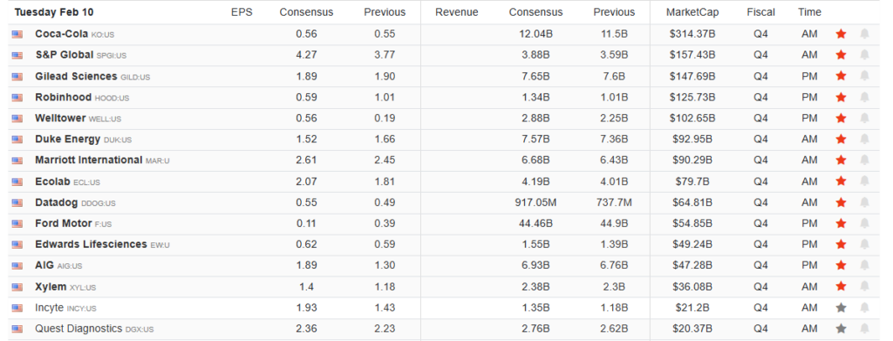Open the Gilead Sciences company link

pos(77,76)
